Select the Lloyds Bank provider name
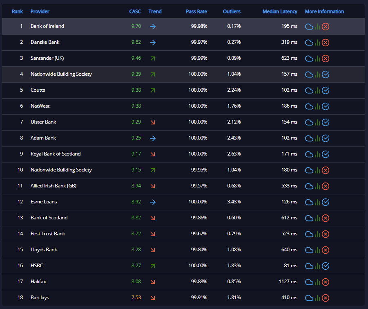This screenshot has height=309, width=368. [44, 250]
